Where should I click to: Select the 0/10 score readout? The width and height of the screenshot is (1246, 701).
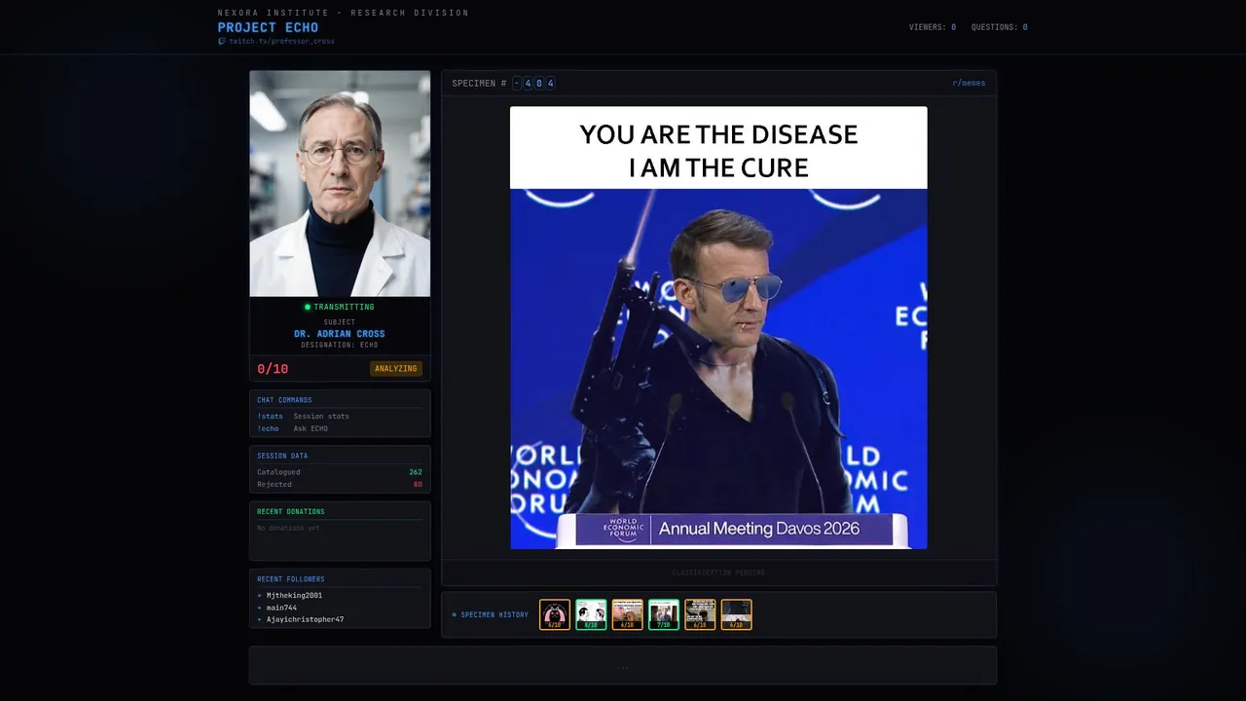point(273,369)
